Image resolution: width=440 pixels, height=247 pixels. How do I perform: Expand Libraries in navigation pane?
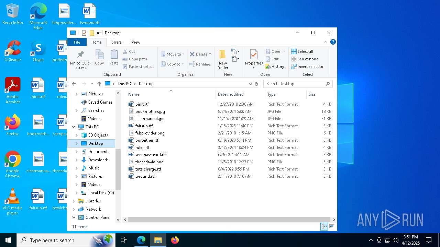74,201
